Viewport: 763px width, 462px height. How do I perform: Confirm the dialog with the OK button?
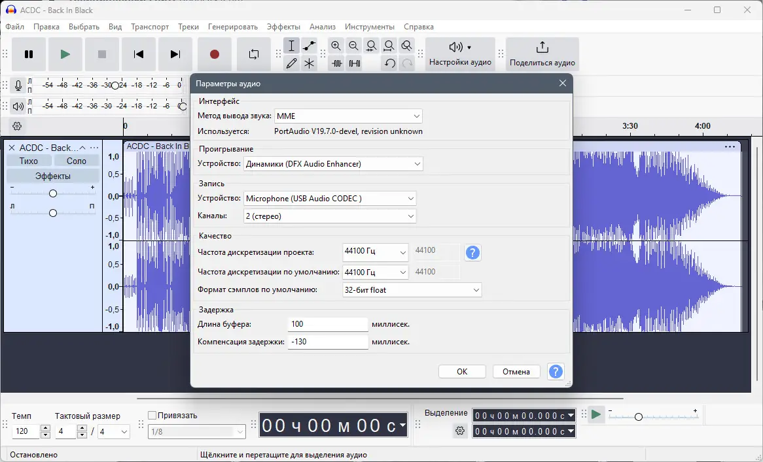pos(462,371)
